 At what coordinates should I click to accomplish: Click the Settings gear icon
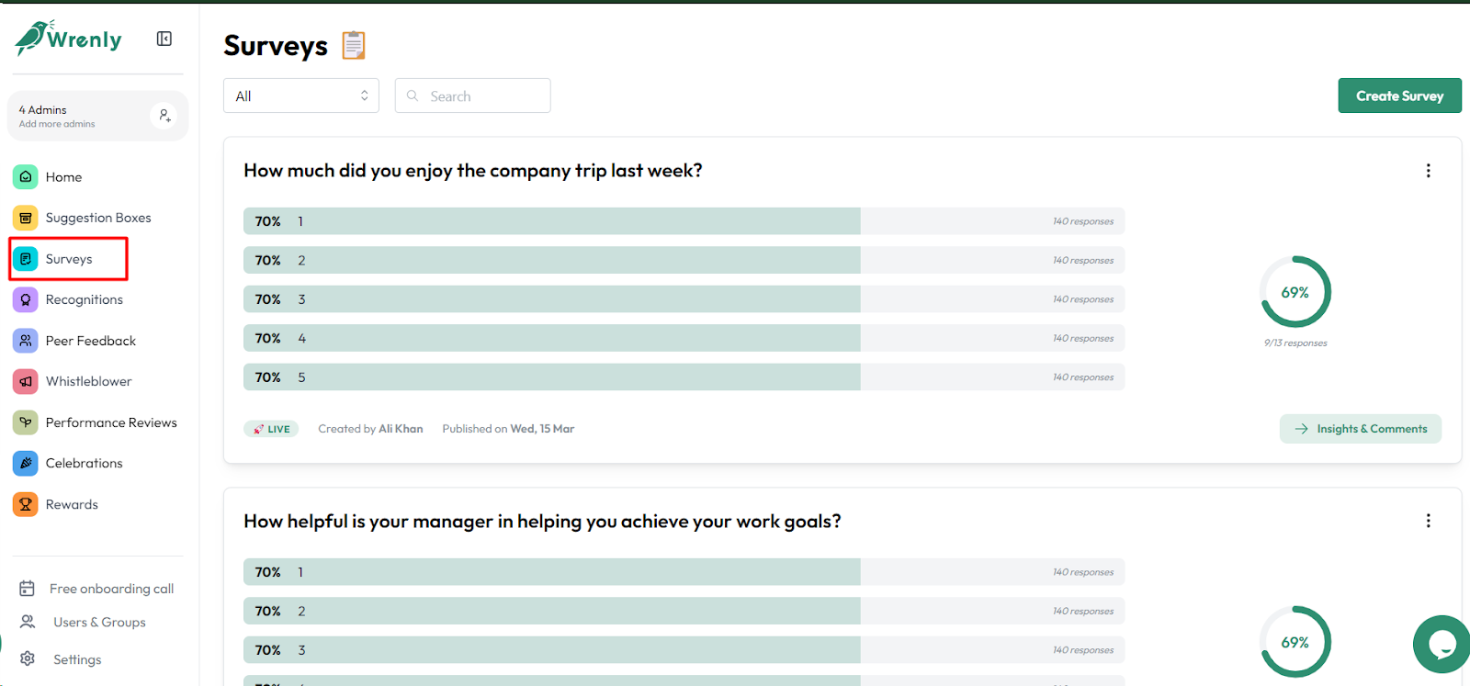click(28, 658)
